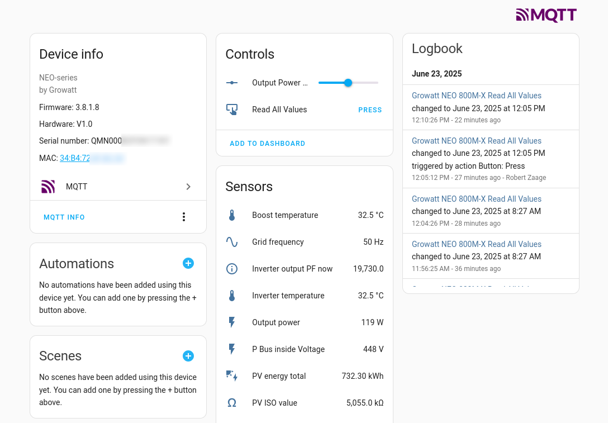Select the PV ISO value 5,055.0 kΩ reading

tap(365, 403)
